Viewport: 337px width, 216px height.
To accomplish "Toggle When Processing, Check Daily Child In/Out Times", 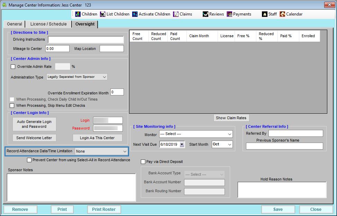I will point(12,99).
